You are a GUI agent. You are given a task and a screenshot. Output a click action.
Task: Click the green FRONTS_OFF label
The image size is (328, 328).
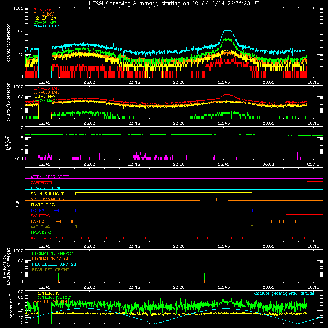pos(43,232)
